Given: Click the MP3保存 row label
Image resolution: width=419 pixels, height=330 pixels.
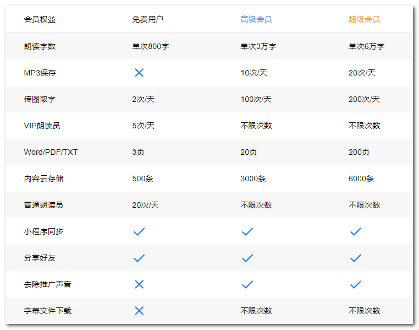Looking at the screenshot, I should (40, 73).
